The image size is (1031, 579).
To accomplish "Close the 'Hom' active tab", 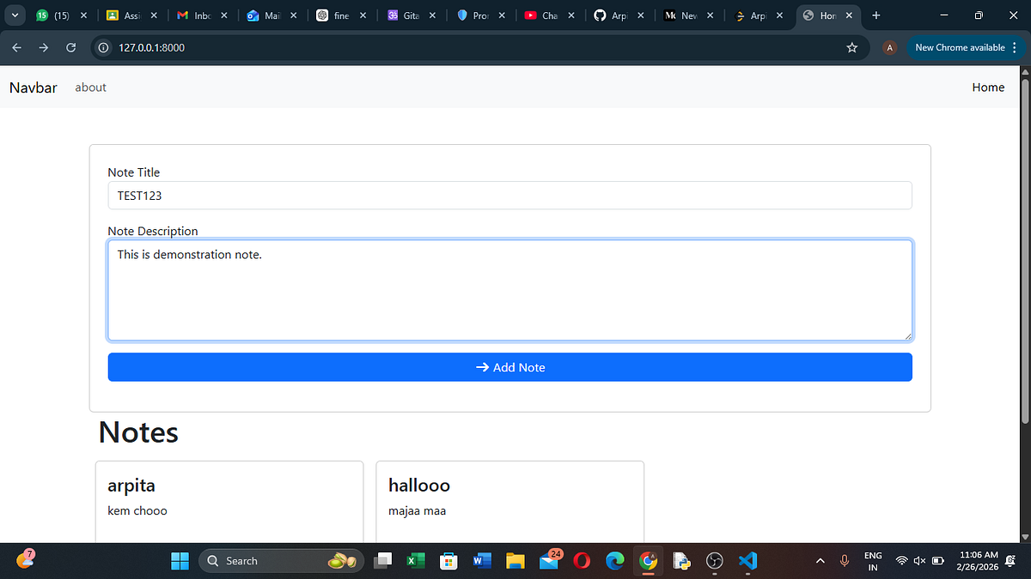I will pyautogui.click(x=849, y=15).
